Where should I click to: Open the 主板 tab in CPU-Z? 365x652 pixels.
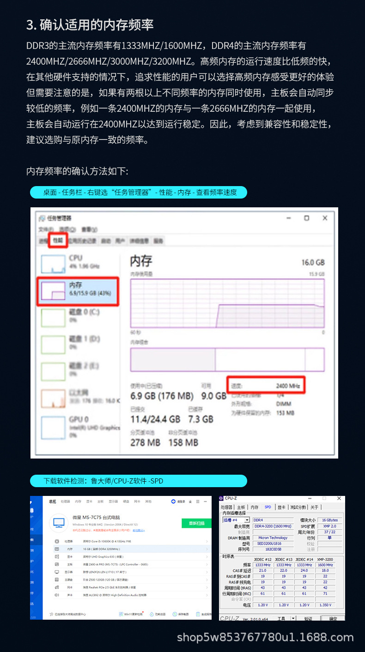click(241, 507)
